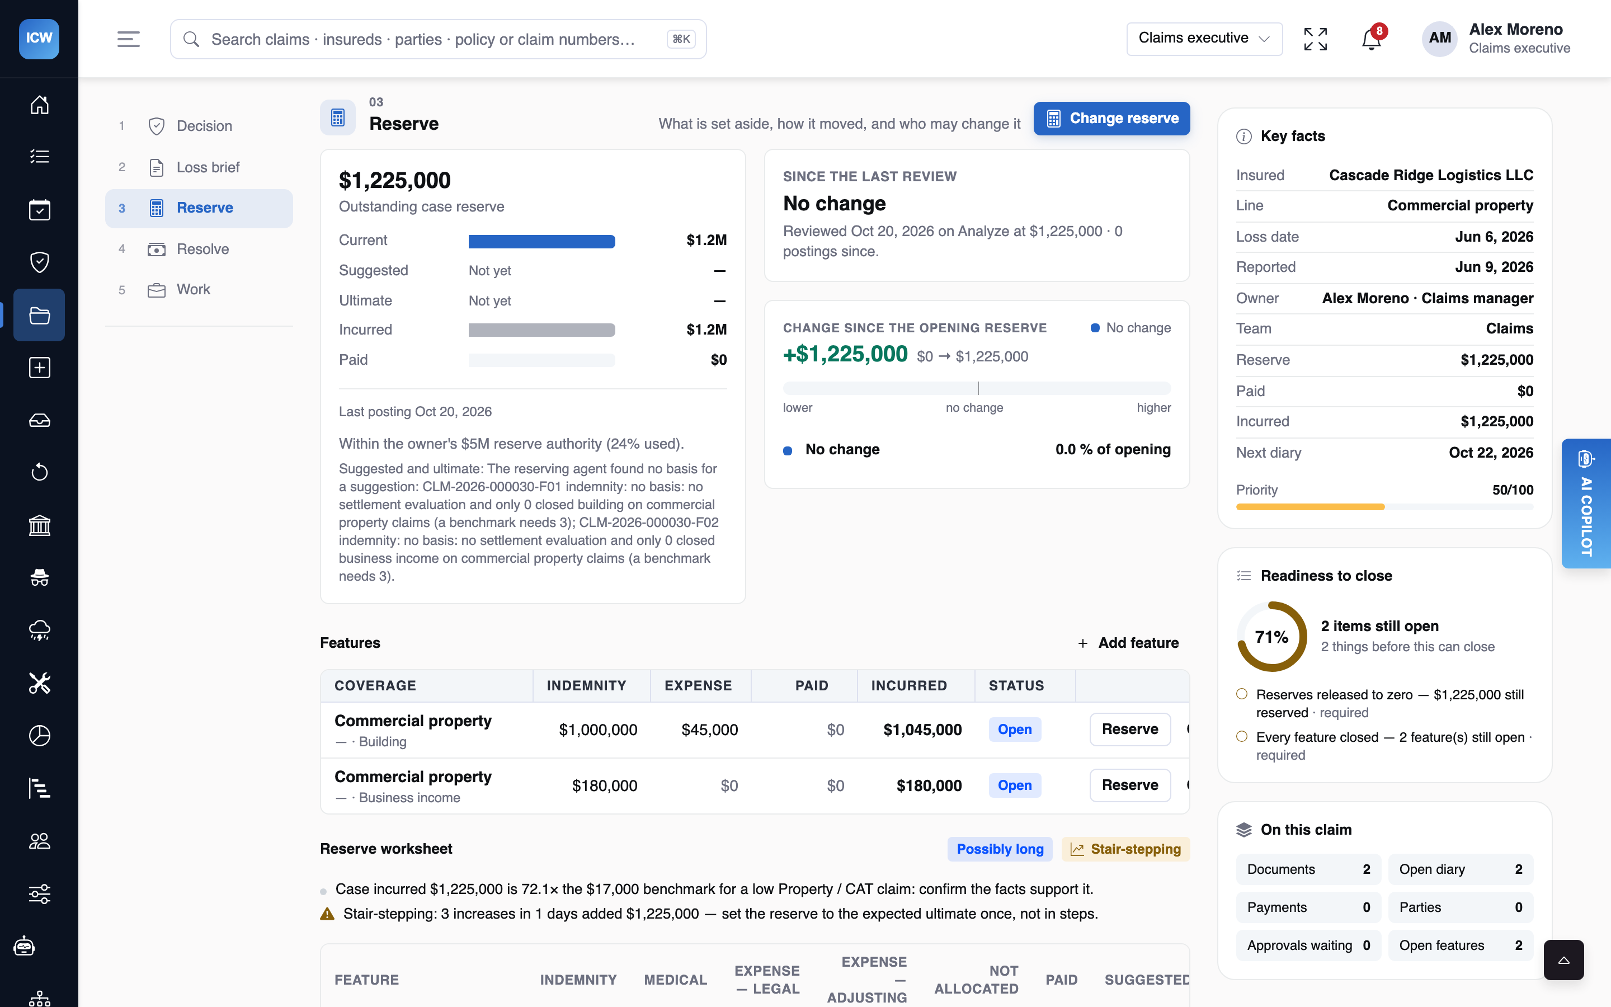Click Add feature

click(x=1128, y=643)
